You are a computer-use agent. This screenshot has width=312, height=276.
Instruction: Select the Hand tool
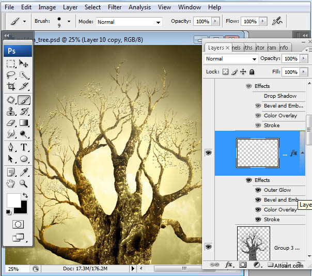pos(11,183)
